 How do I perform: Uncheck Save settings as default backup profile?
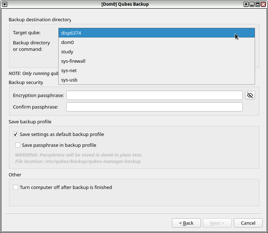15,134
